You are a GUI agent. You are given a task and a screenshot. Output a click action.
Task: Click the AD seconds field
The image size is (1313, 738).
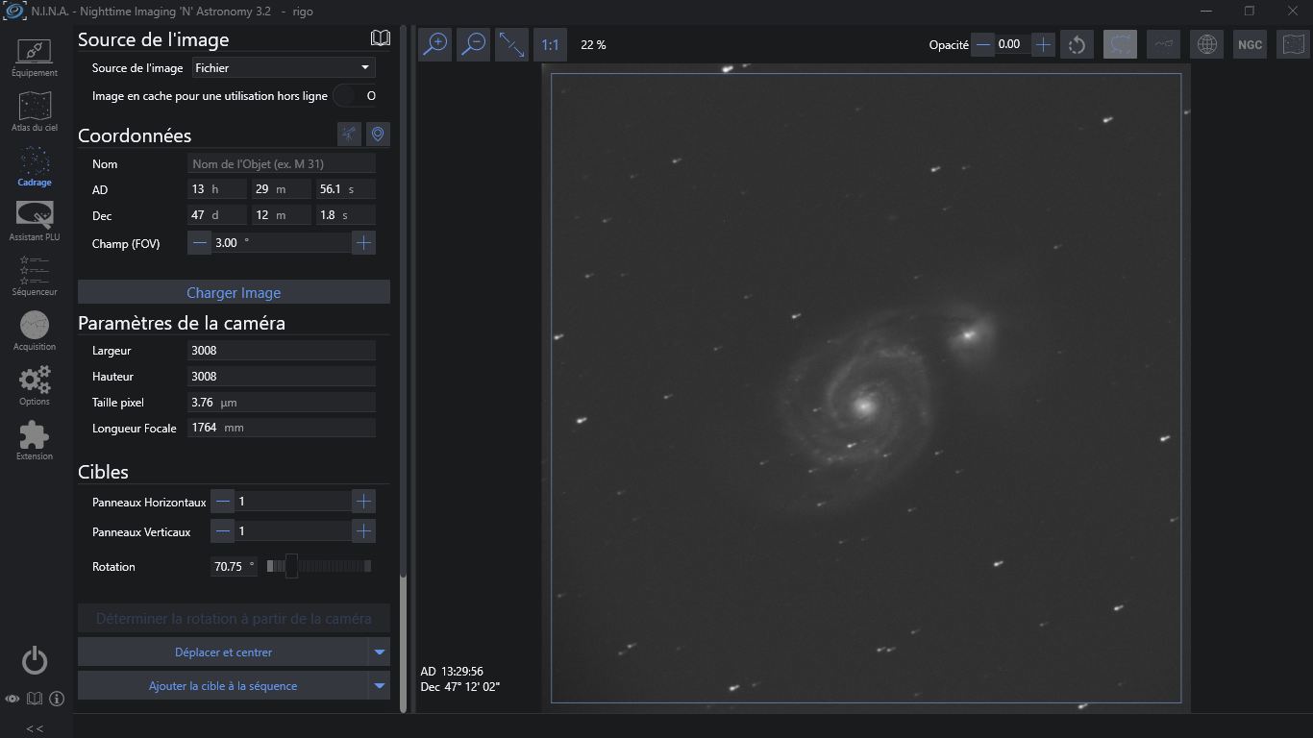click(x=346, y=189)
